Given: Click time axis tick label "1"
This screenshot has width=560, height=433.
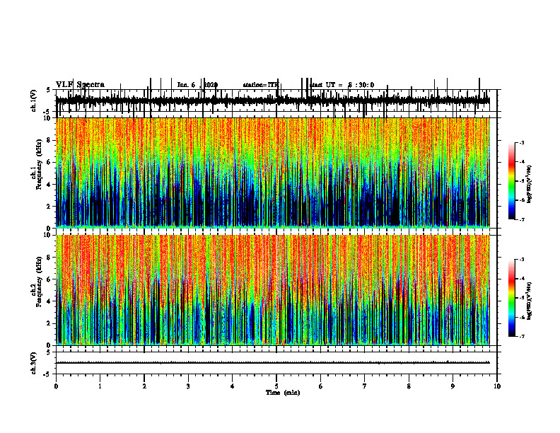Looking at the screenshot, I should pos(100,386).
